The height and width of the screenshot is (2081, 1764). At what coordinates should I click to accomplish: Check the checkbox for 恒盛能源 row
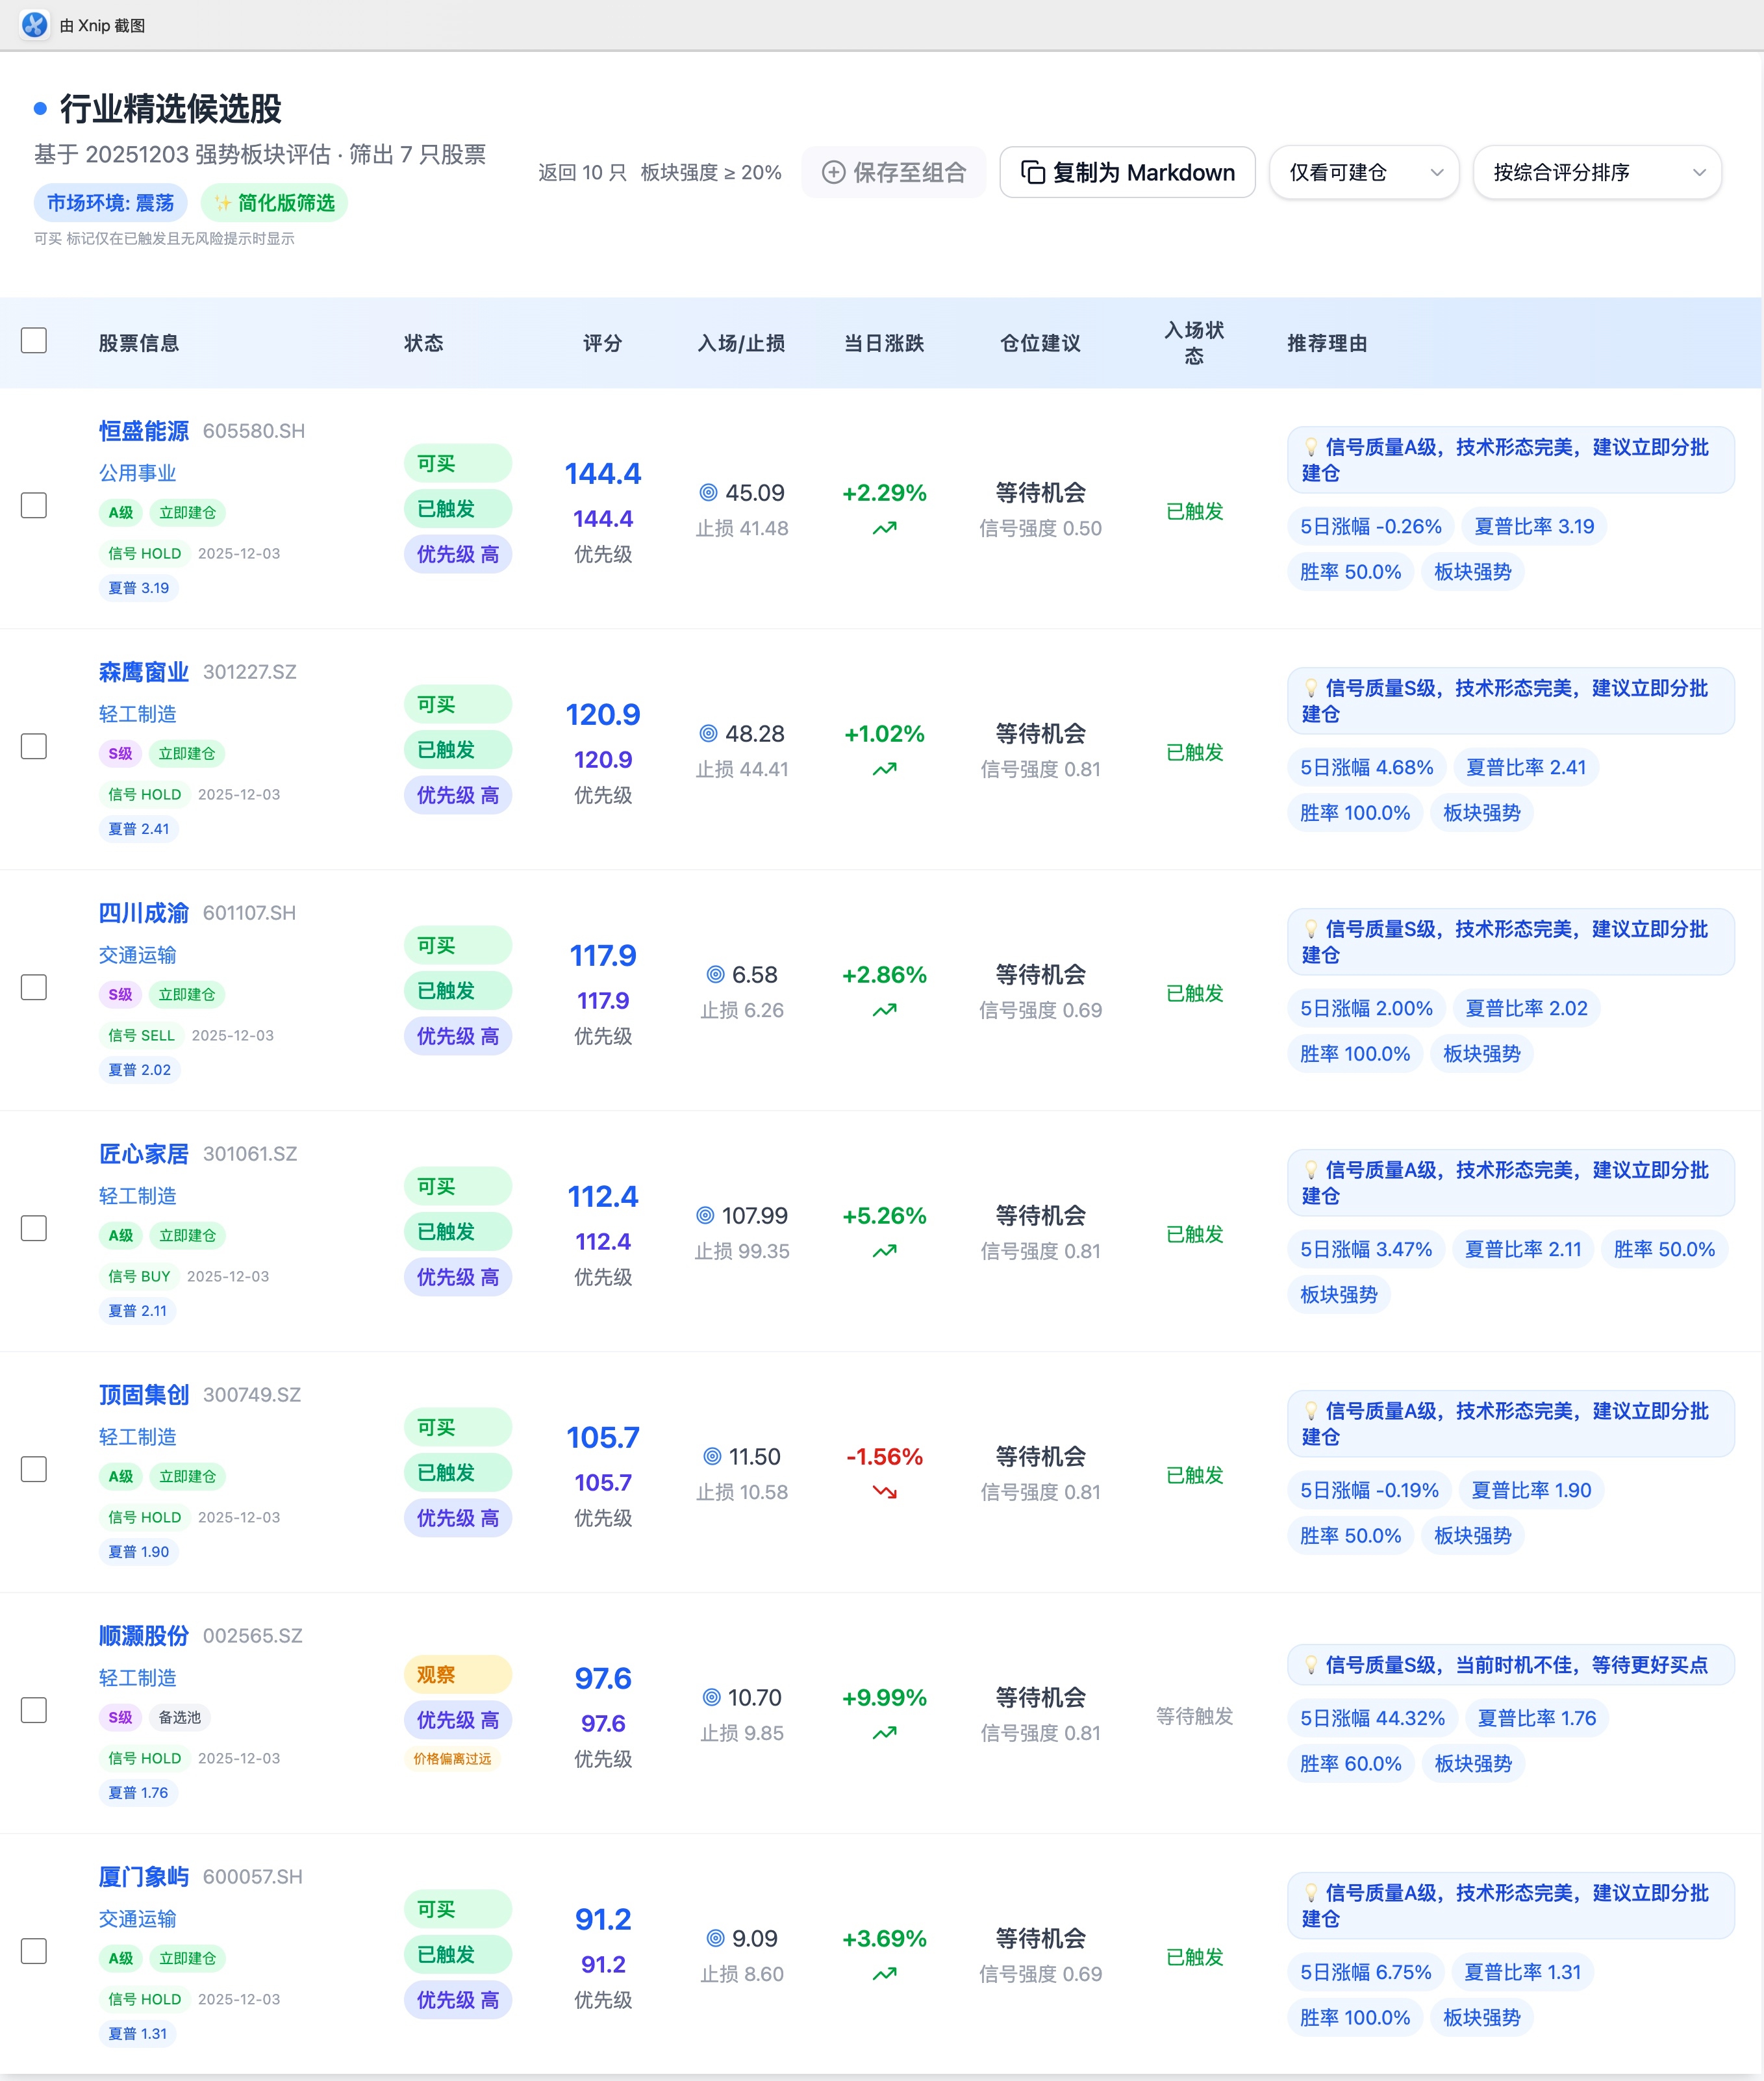(x=34, y=505)
